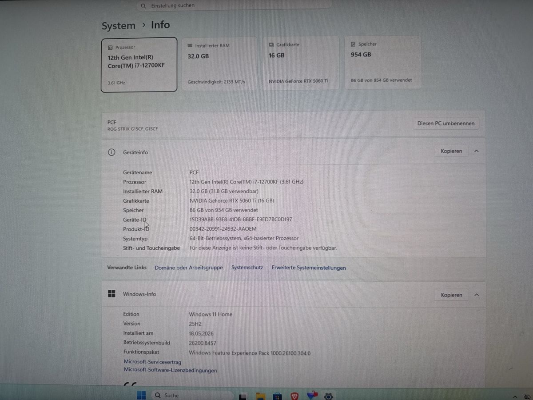This screenshot has height=400, width=533.
Task: Click Betriebssystembuild value 26200.8457
Action: (203, 343)
